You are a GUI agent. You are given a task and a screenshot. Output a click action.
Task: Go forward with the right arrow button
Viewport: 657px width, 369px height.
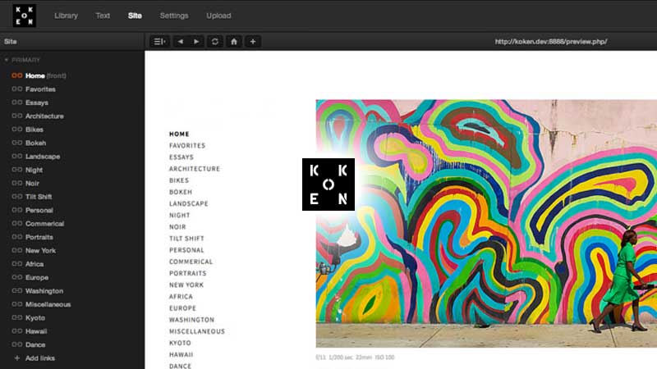tap(196, 42)
